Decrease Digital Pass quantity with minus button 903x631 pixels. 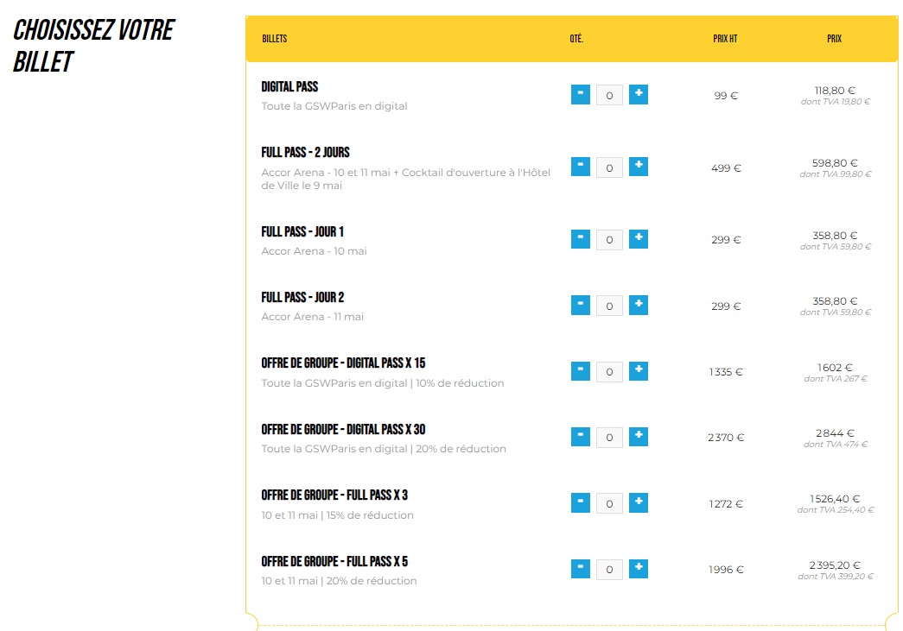(581, 94)
